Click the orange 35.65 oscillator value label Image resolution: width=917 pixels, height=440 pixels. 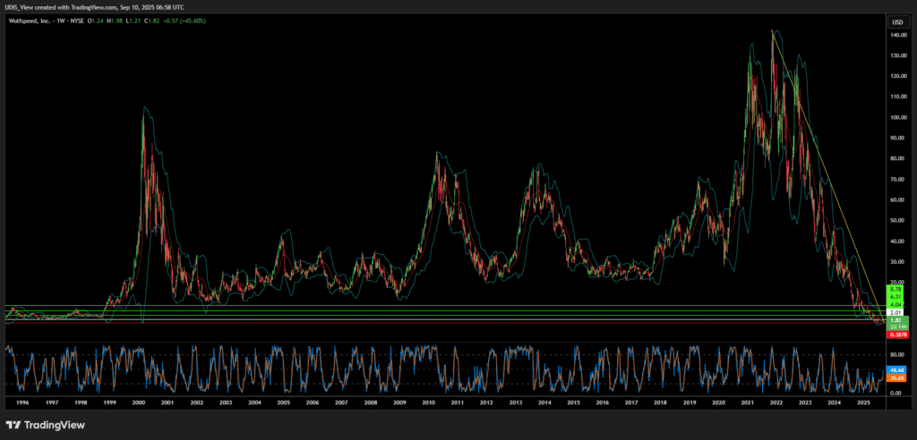coord(896,378)
